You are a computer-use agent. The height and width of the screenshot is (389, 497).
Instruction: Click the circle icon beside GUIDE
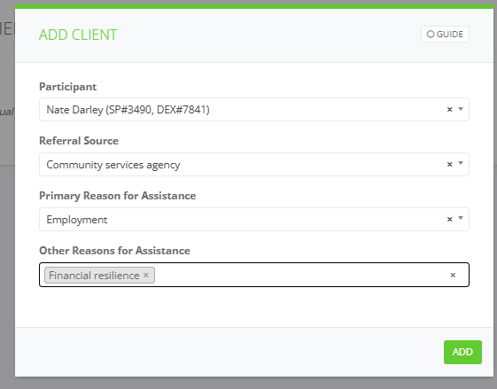pyautogui.click(x=431, y=34)
